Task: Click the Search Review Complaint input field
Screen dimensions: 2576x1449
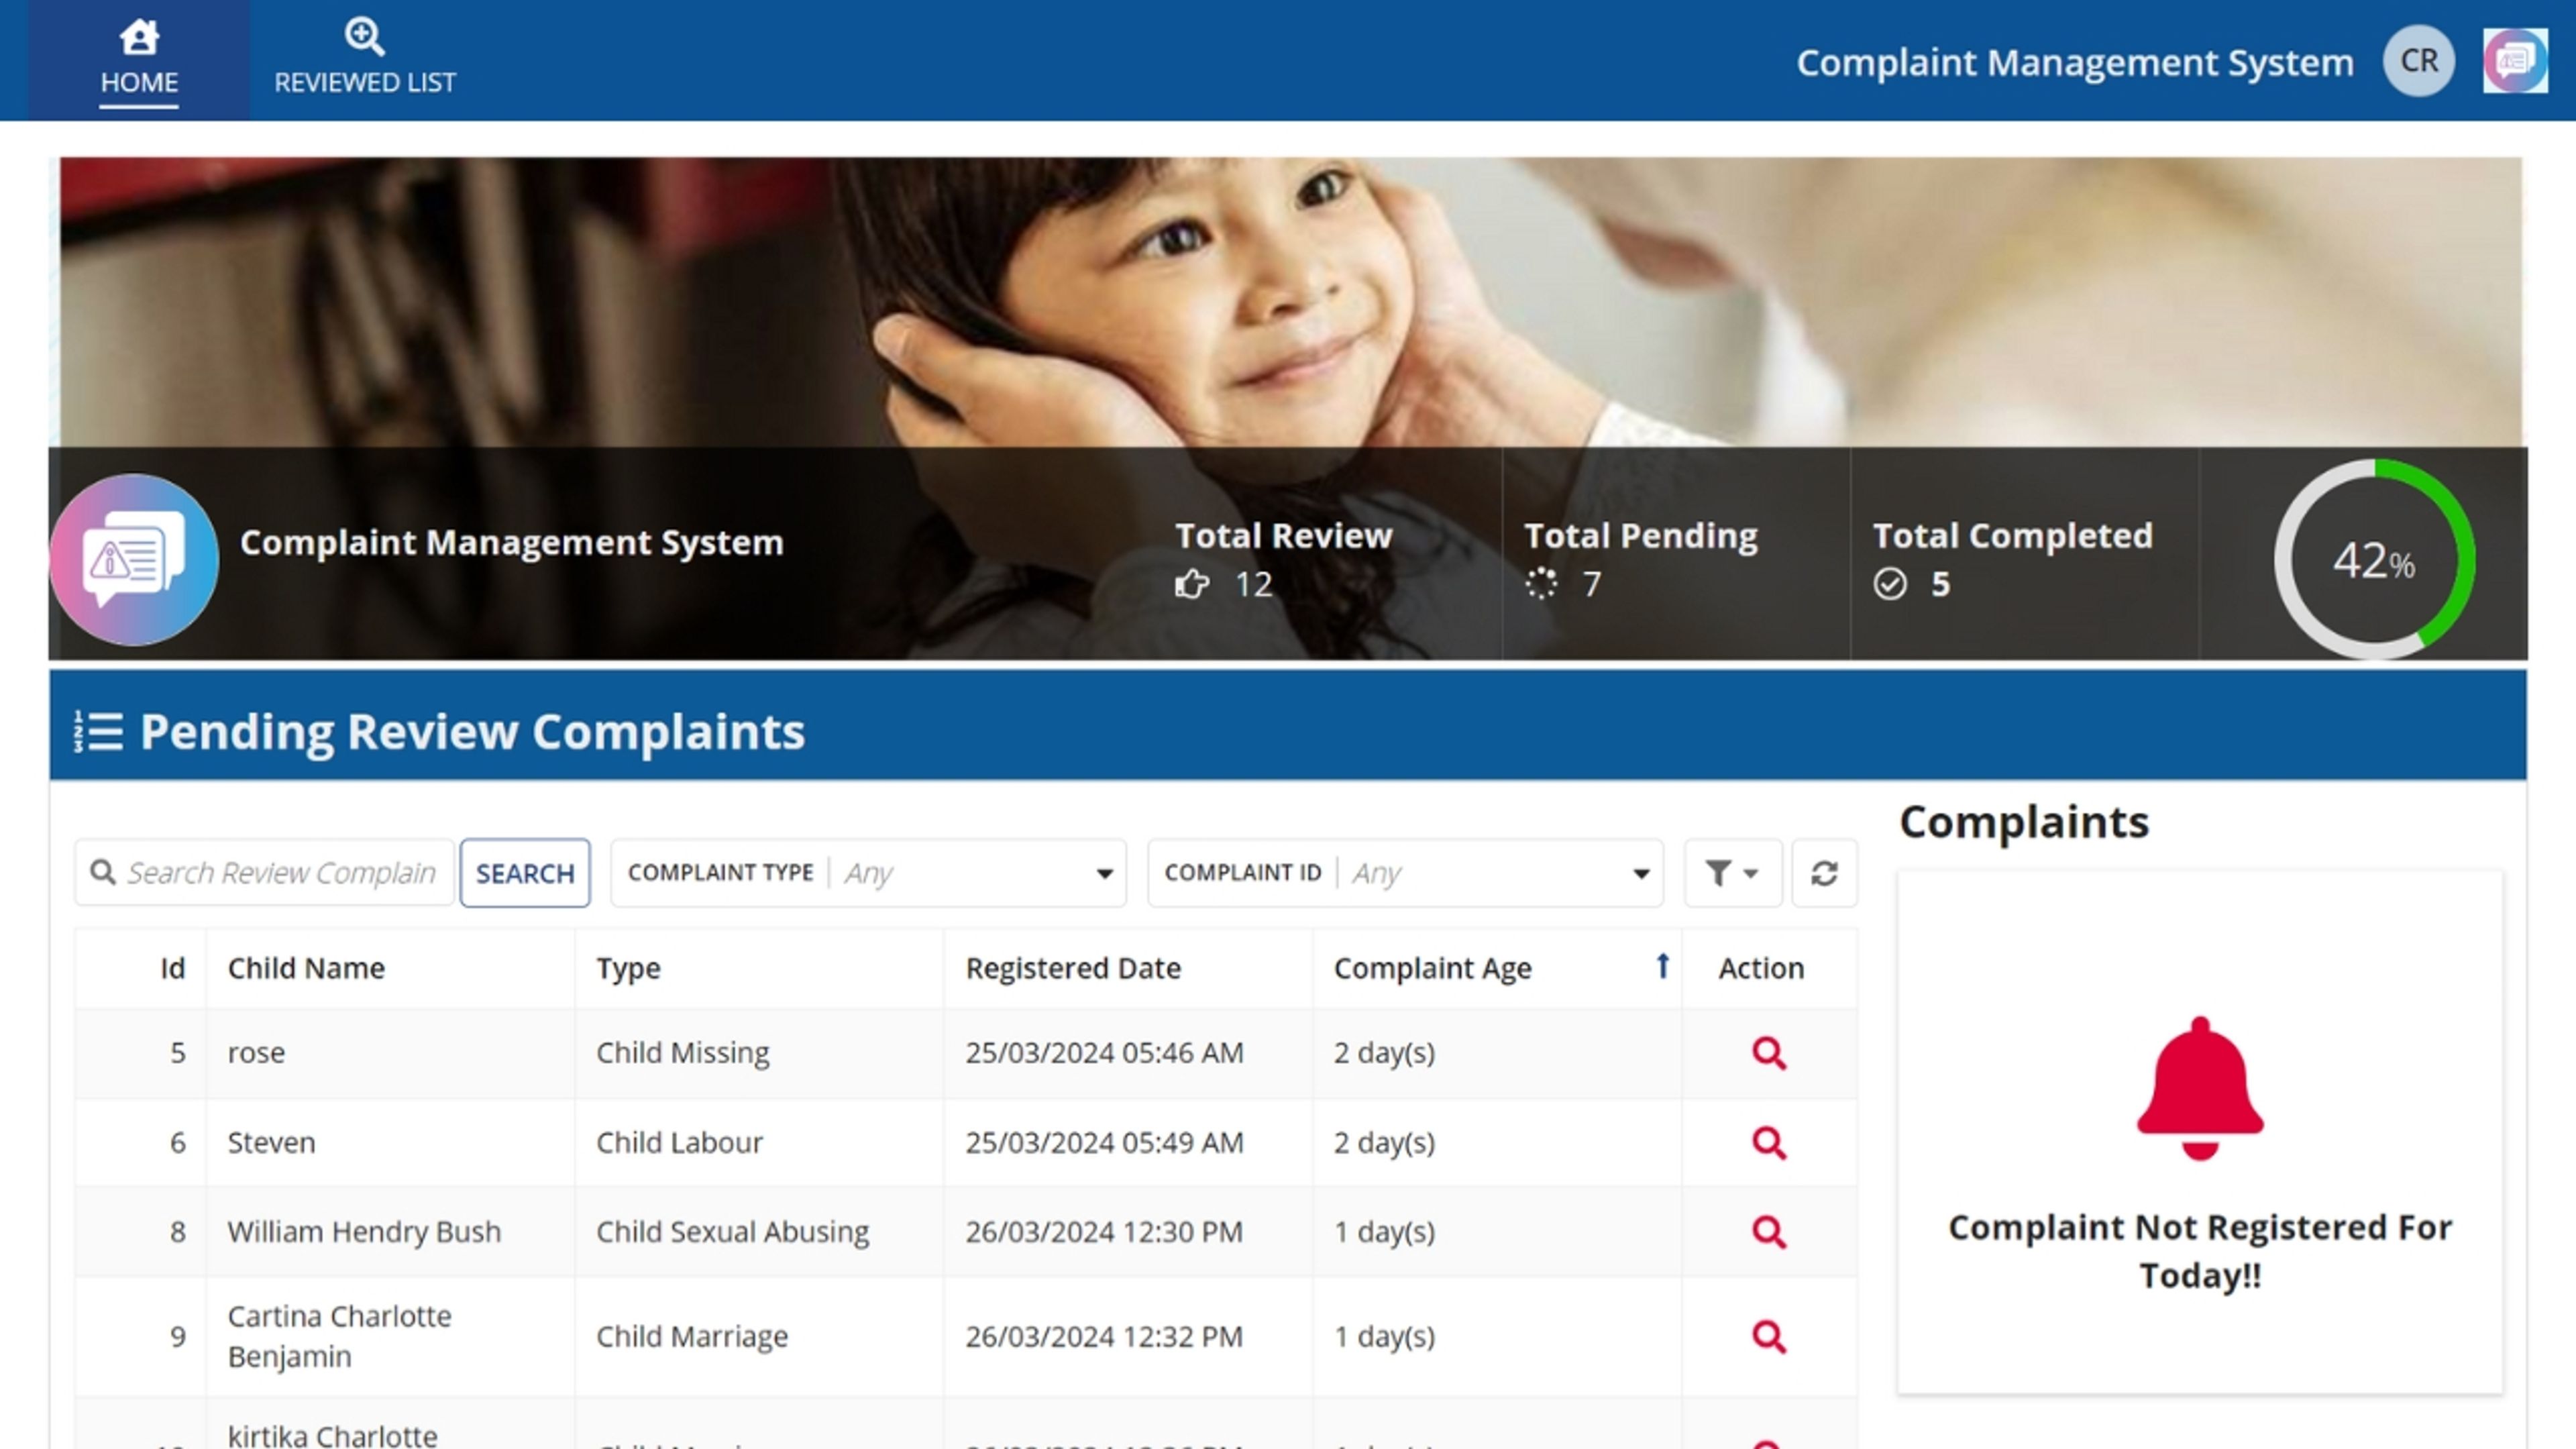Action: click(x=265, y=873)
